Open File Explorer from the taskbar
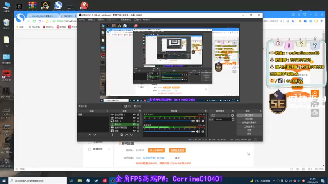328x184 pixels. pos(80,180)
